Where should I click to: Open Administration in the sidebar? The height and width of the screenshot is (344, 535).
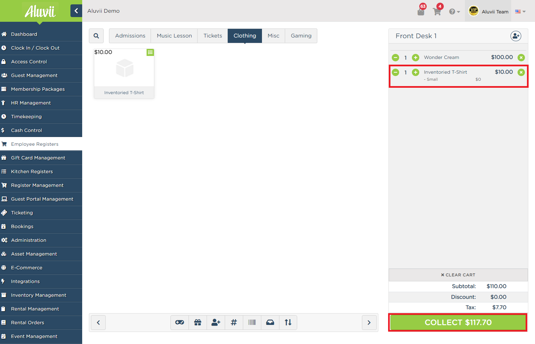tap(41, 240)
